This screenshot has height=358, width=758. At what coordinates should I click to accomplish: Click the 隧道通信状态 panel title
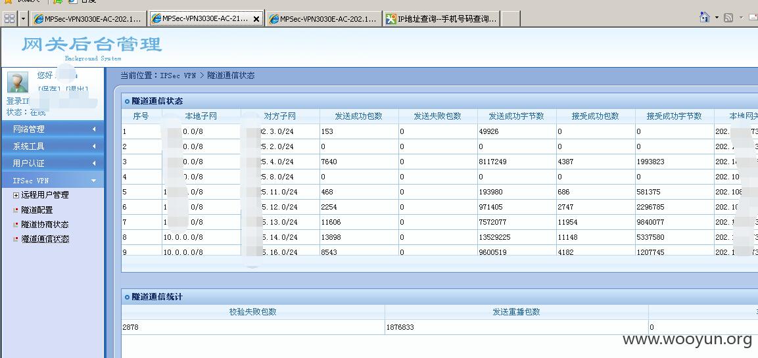[157, 101]
